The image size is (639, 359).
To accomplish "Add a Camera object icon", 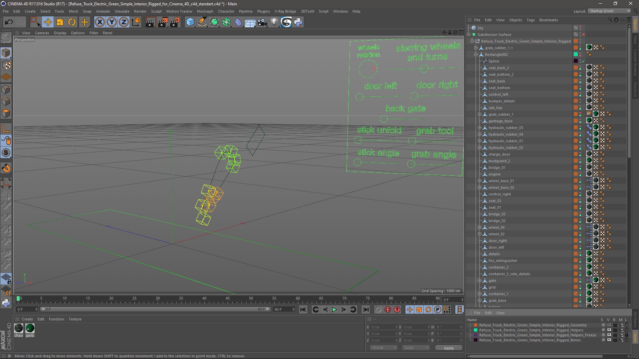I will click(262, 22).
